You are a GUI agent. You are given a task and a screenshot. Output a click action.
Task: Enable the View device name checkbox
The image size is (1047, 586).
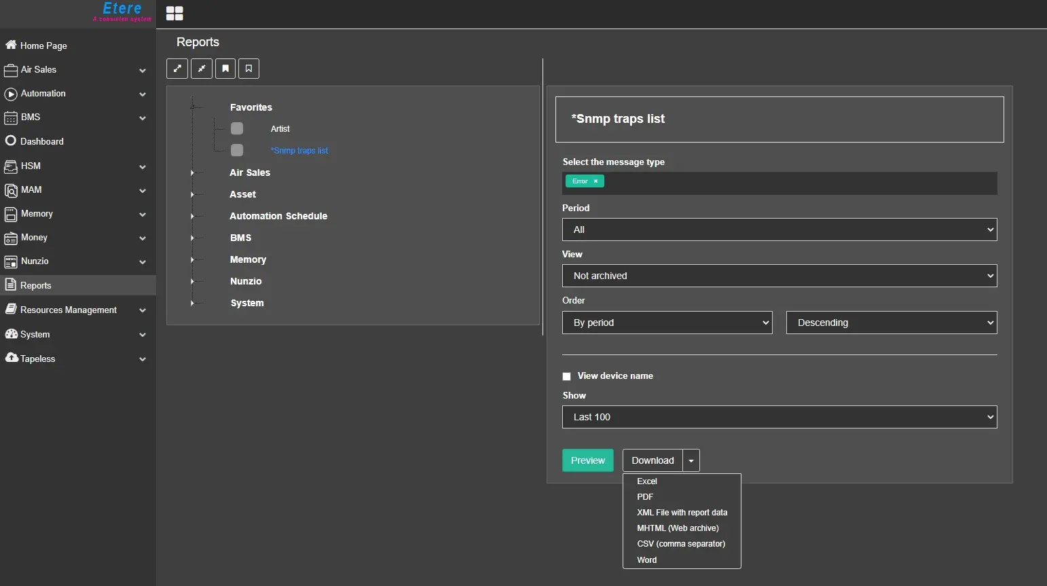(567, 376)
